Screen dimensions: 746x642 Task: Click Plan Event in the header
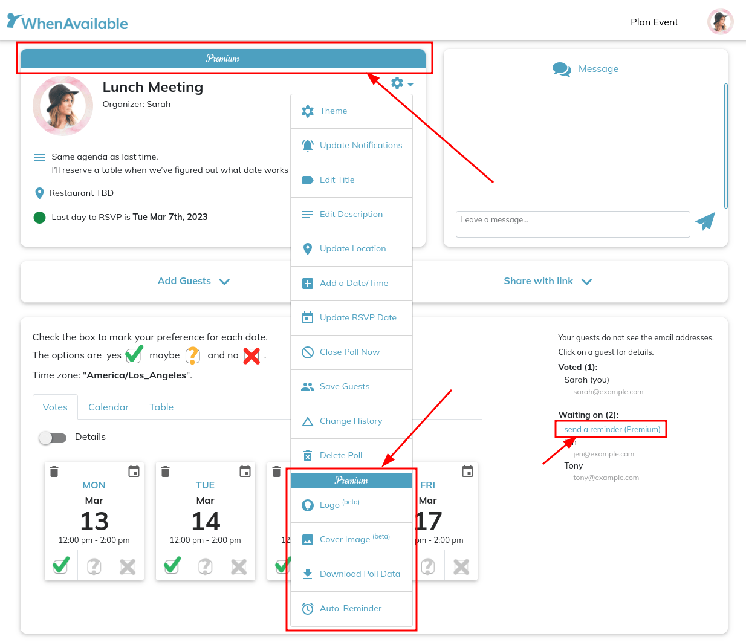(x=654, y=22)
